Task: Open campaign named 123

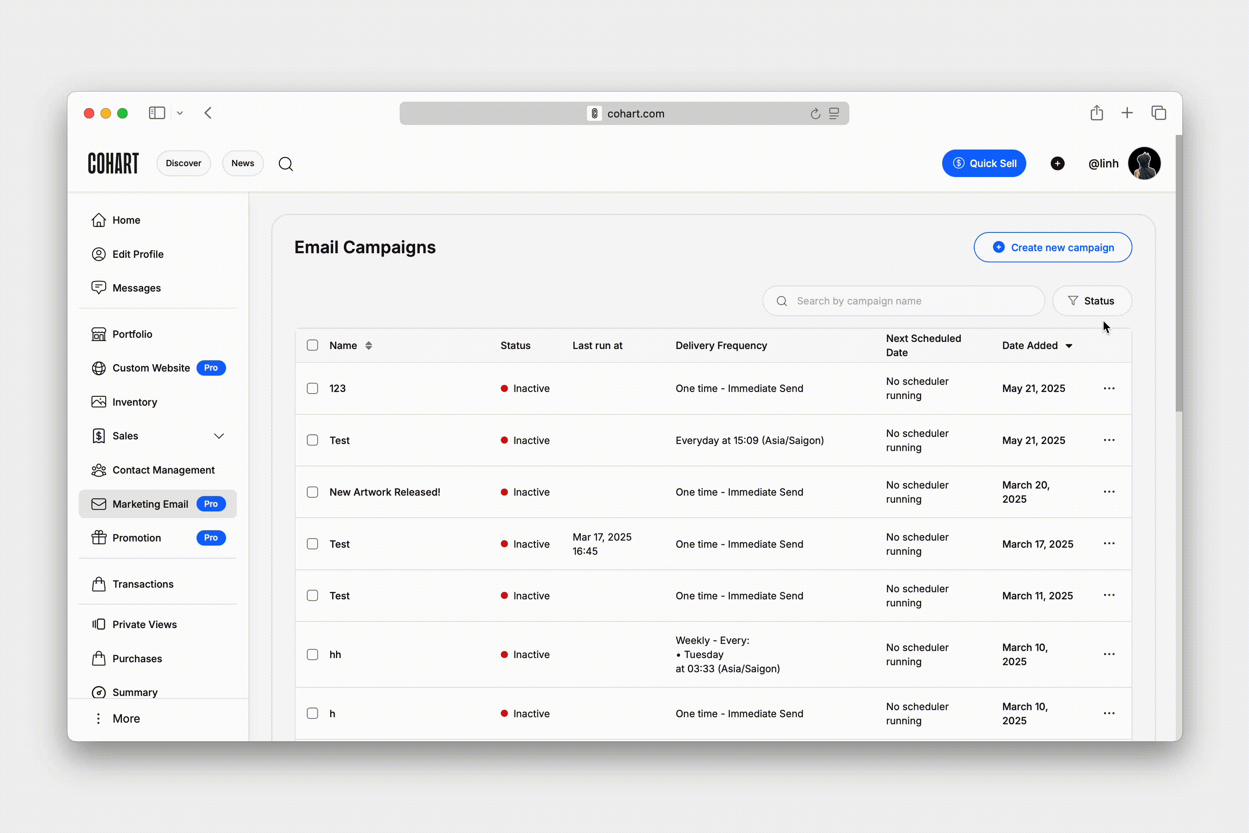Action: coord(337,388)
